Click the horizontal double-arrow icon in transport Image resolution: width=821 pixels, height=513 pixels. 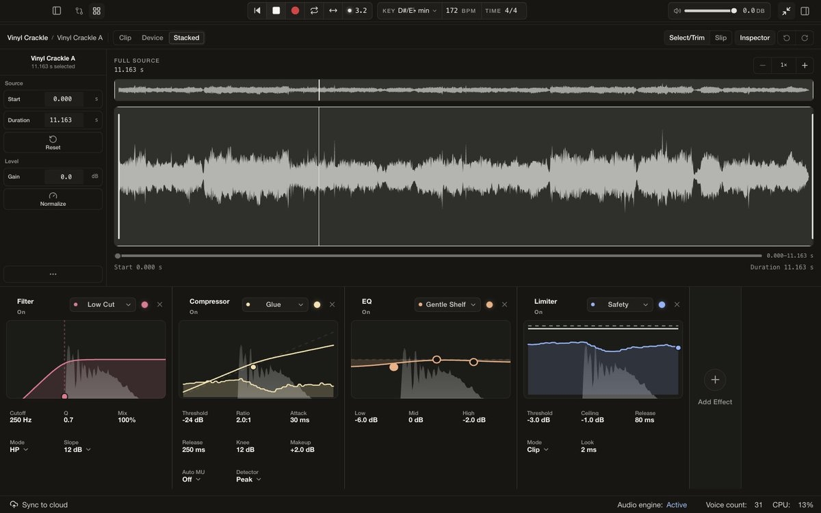coord(333,10)
